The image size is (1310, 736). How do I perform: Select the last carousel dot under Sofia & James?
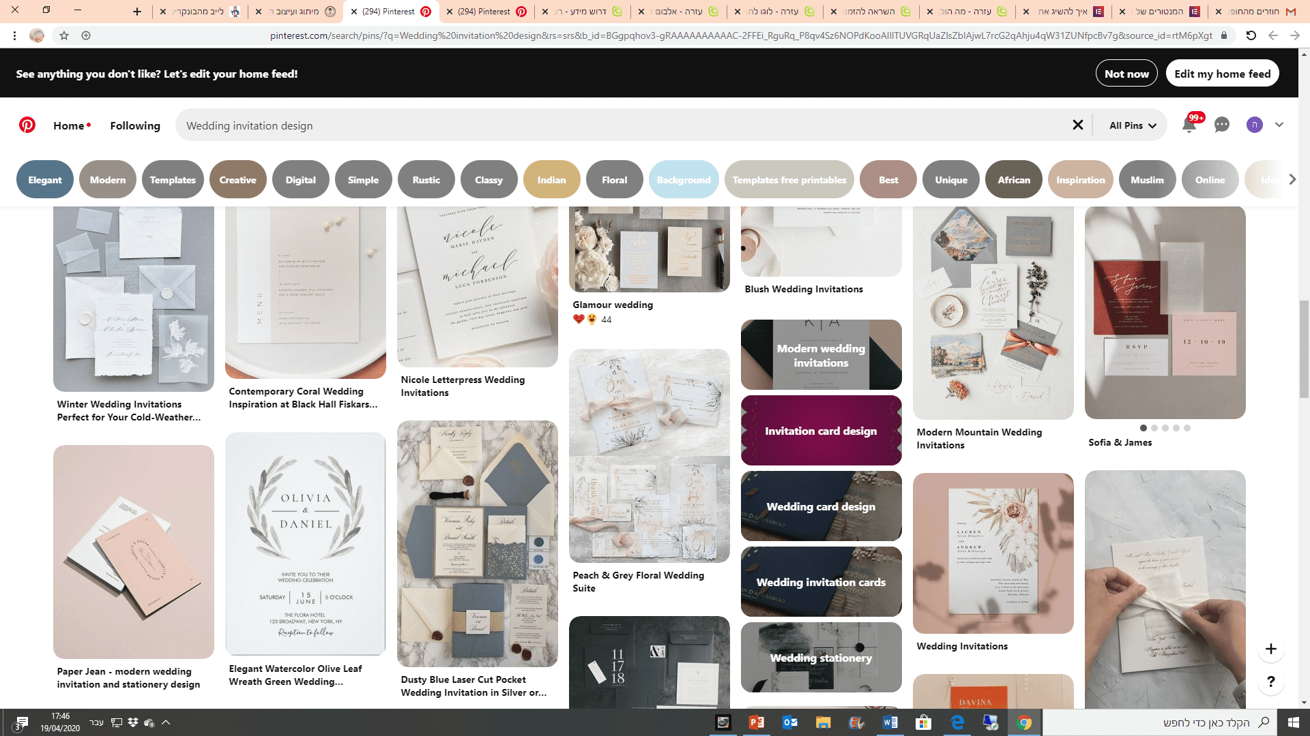[x=1187, y=428]
